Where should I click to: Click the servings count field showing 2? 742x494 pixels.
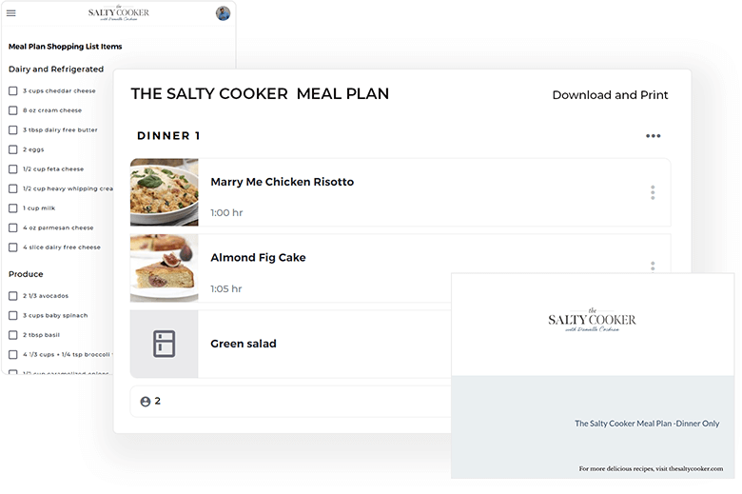(290, 402)
